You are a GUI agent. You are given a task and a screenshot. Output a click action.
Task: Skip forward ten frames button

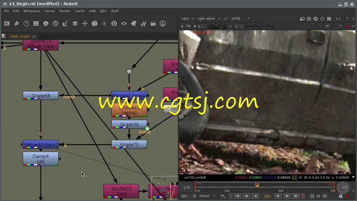(325, 196)
